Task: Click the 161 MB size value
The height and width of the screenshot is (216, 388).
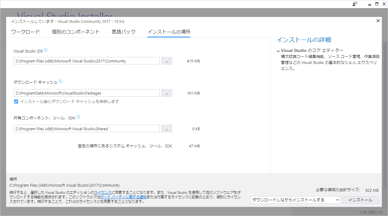Action: (193, 93)
